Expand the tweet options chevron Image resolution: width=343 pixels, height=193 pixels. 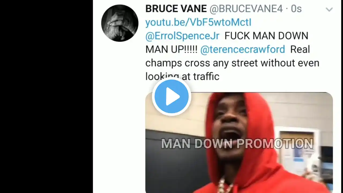[329, 10]
